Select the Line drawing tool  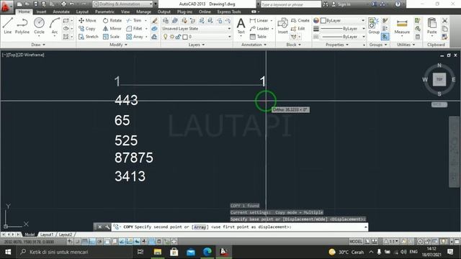(8, 26)
